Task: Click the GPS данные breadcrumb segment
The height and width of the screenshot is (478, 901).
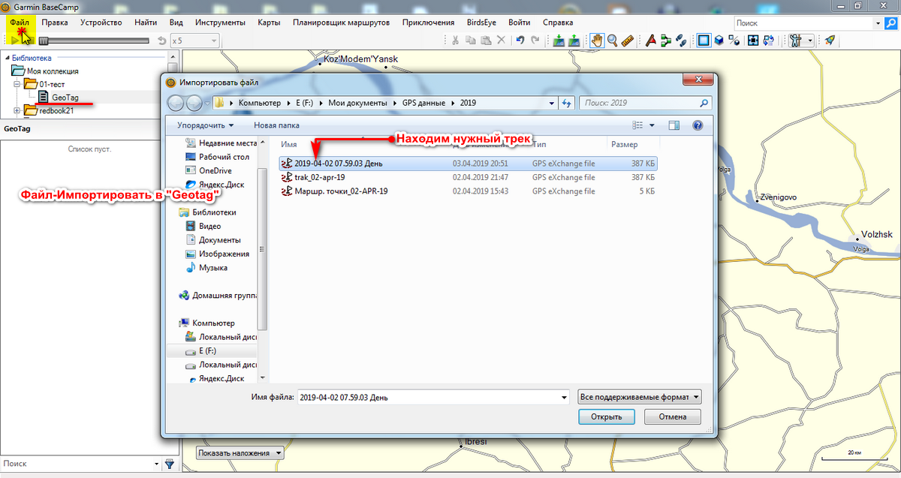Action: 423,103
